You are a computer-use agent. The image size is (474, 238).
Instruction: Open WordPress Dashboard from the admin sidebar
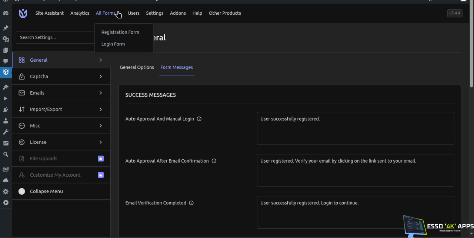coord(6,13)
